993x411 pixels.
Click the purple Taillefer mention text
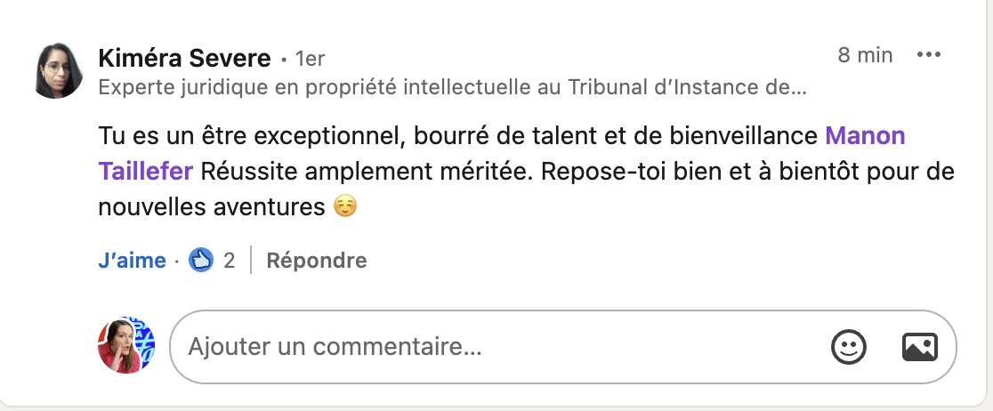tap(146, 171)
